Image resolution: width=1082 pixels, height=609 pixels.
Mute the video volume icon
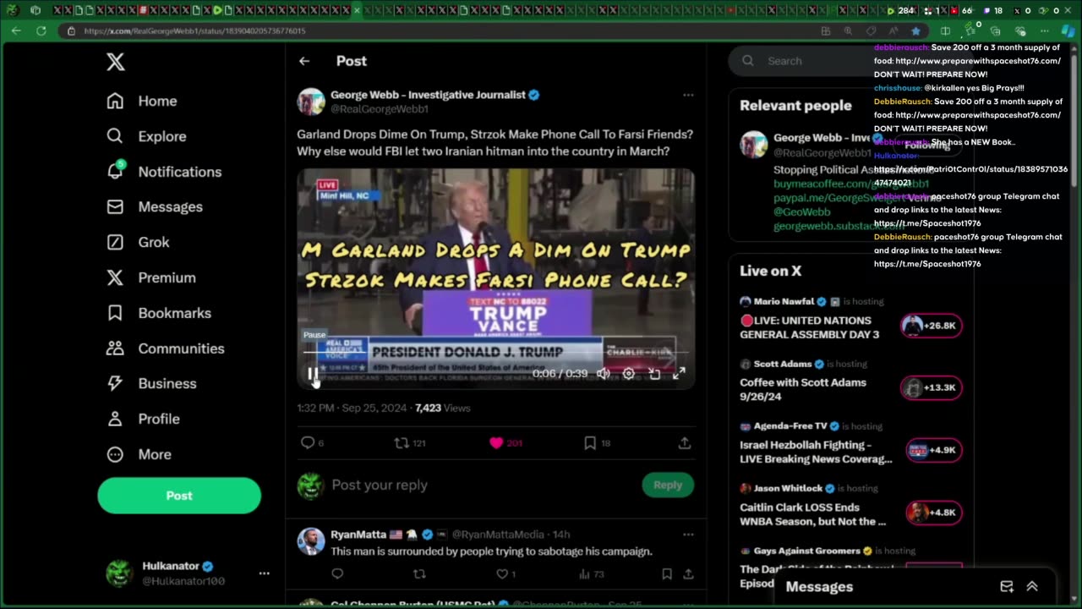pos(604,373)
